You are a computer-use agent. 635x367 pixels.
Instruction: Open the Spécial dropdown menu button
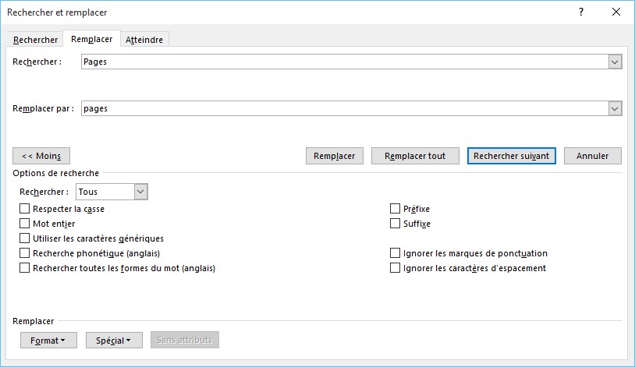(114, 341)
